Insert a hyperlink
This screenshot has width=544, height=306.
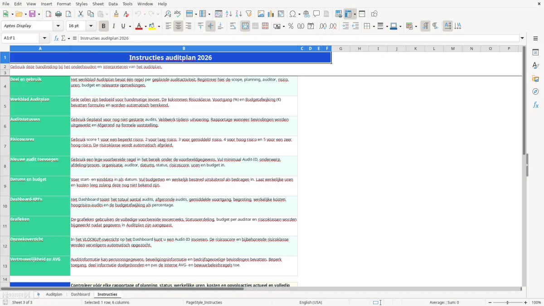[306, 14]
